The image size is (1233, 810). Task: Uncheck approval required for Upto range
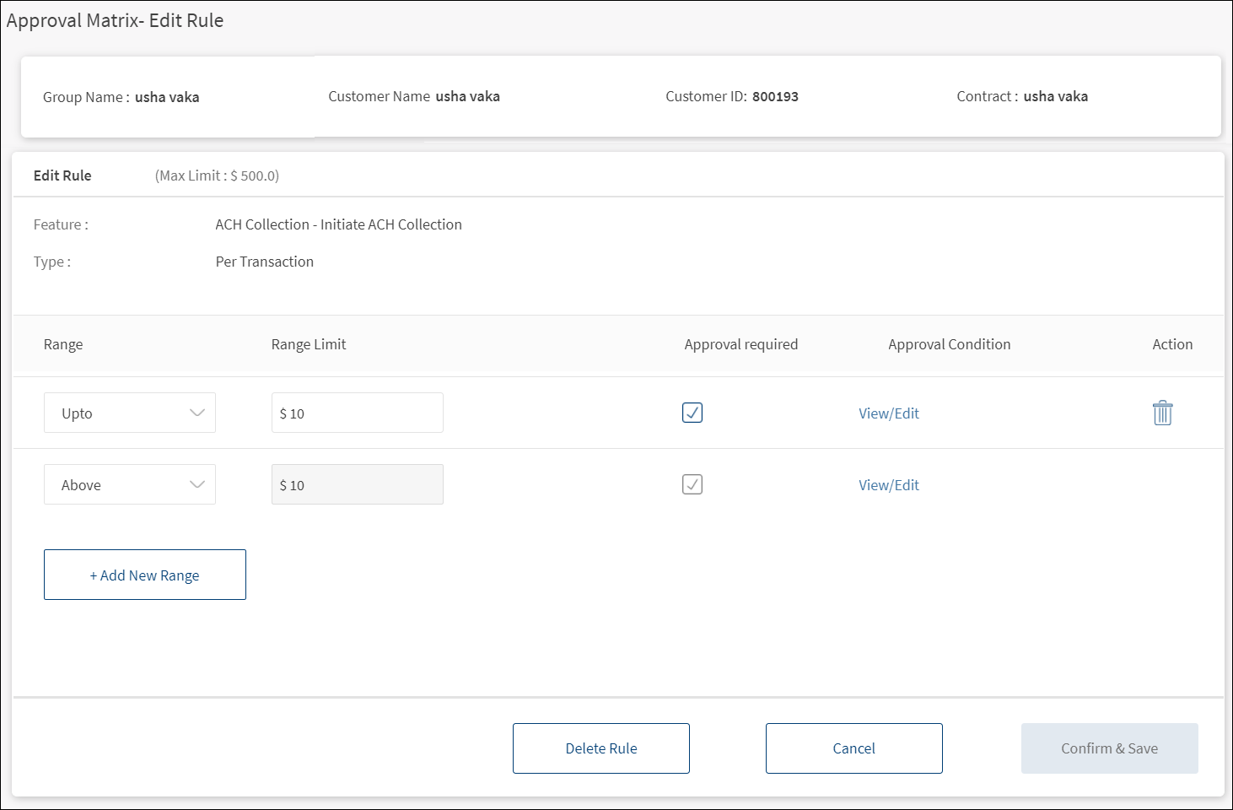click(692, 413)
